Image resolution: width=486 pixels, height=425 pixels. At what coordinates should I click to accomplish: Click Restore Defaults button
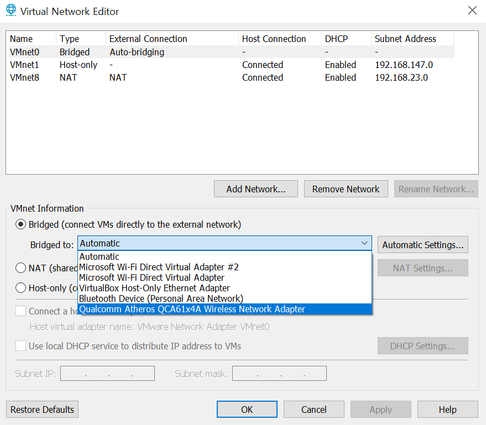click(42, 410)
